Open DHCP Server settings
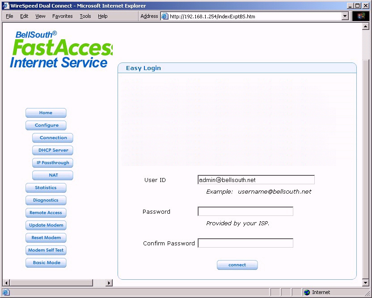The image size is (372, 298). coord(53,150)
